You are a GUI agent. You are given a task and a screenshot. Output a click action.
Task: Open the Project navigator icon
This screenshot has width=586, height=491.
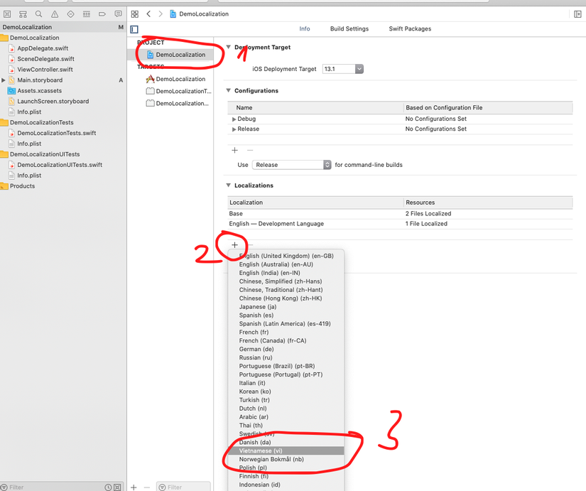coord(7,14)
